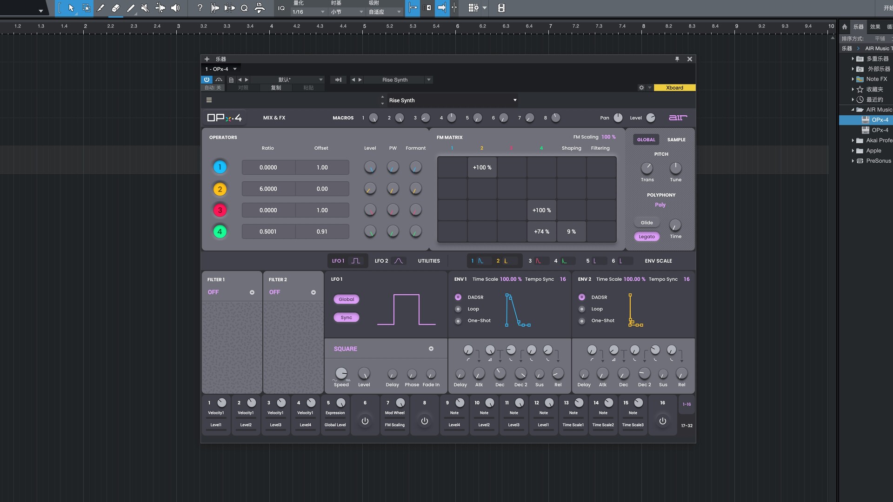
Task: Select the Mute tool
Action: click(145, 8)
